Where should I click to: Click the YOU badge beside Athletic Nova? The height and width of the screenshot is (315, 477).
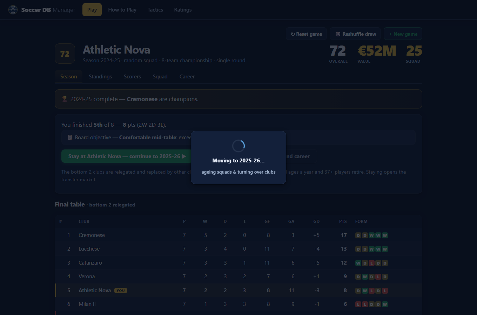(121, 290)
